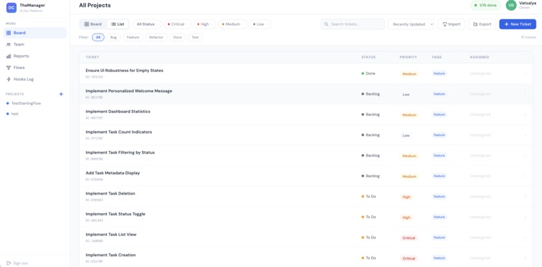Open ticket Implement Task Status Toggle

116,214
